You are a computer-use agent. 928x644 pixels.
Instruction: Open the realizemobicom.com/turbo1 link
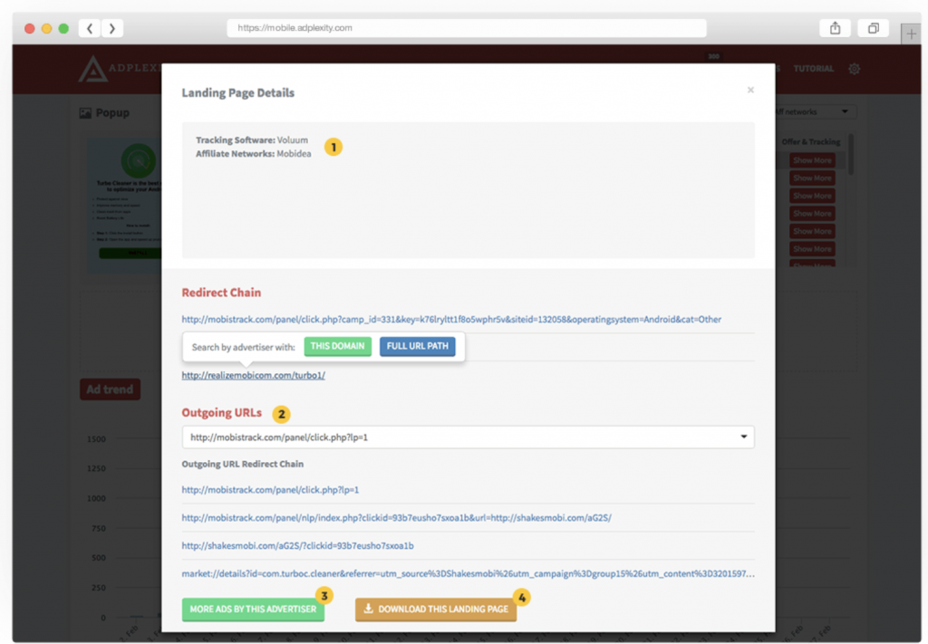point(254,376)
